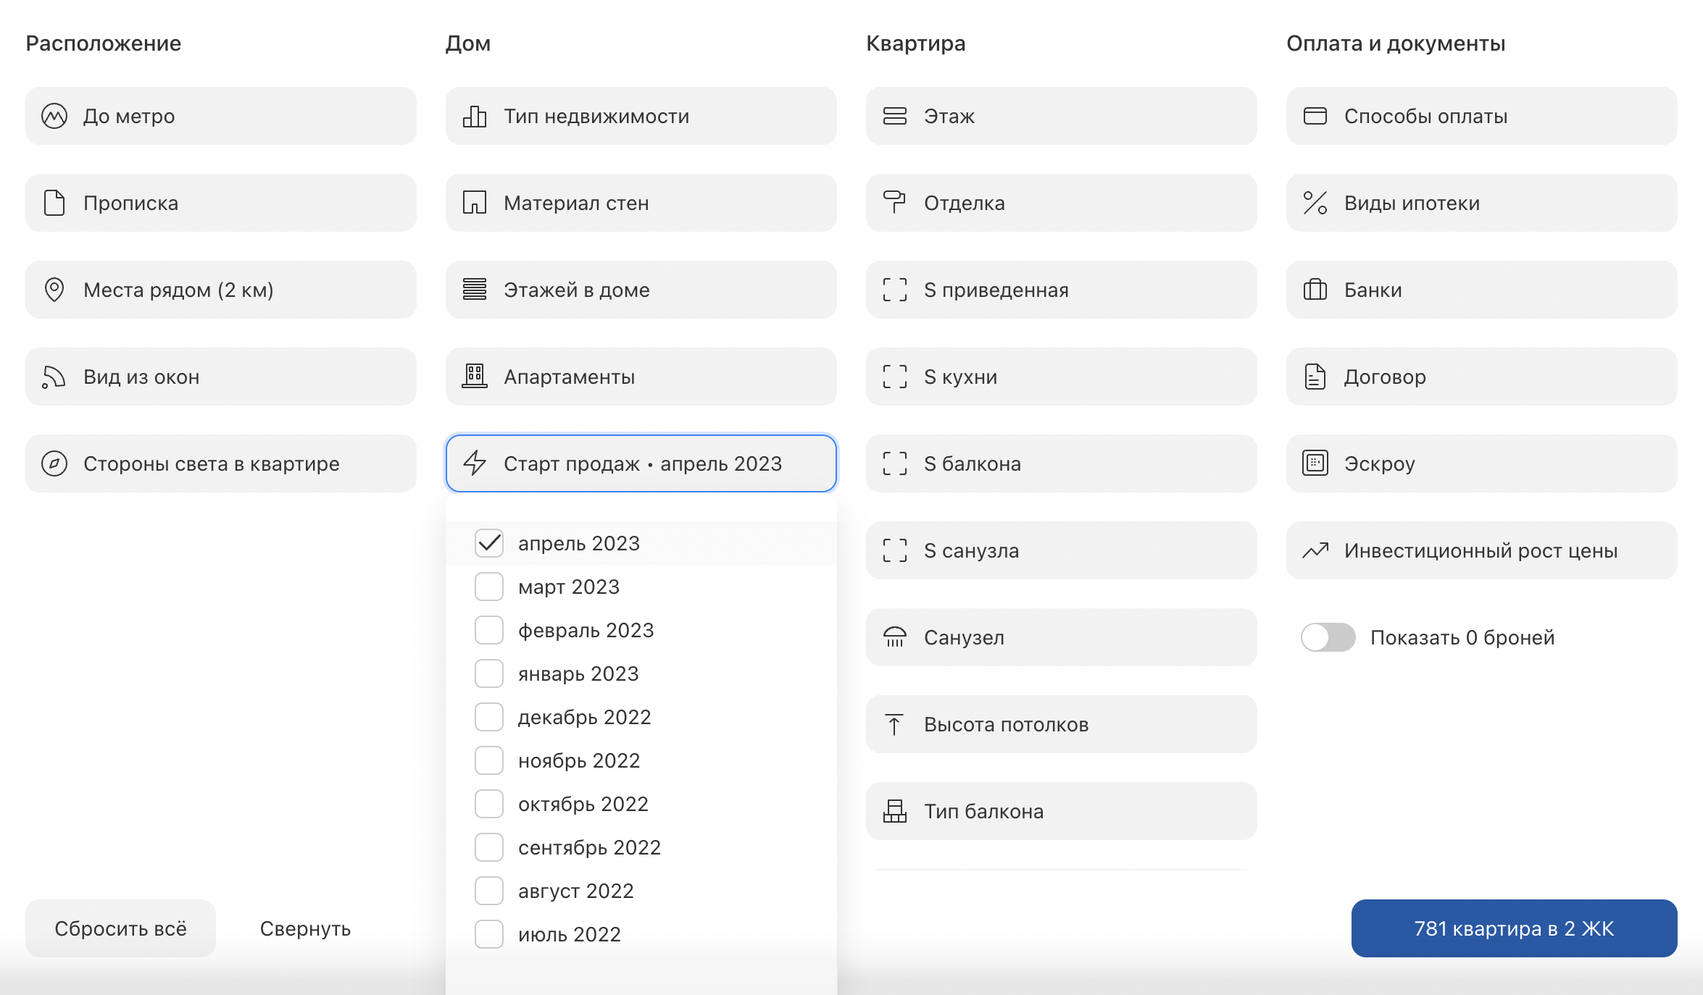Uncheck the апрель 2023 checkbox
The height and width of the screenshot is (995, 1703).
489,543
